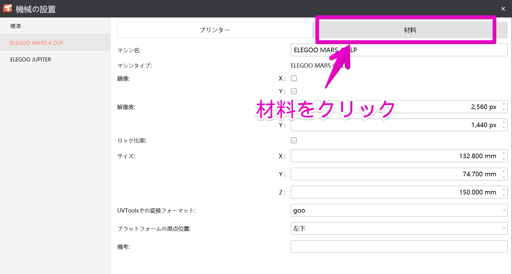Click the マシンタイプ value ELEGOO MARS 4 DLP
This screenshot has width=512, height=274.
coord(318,65)
